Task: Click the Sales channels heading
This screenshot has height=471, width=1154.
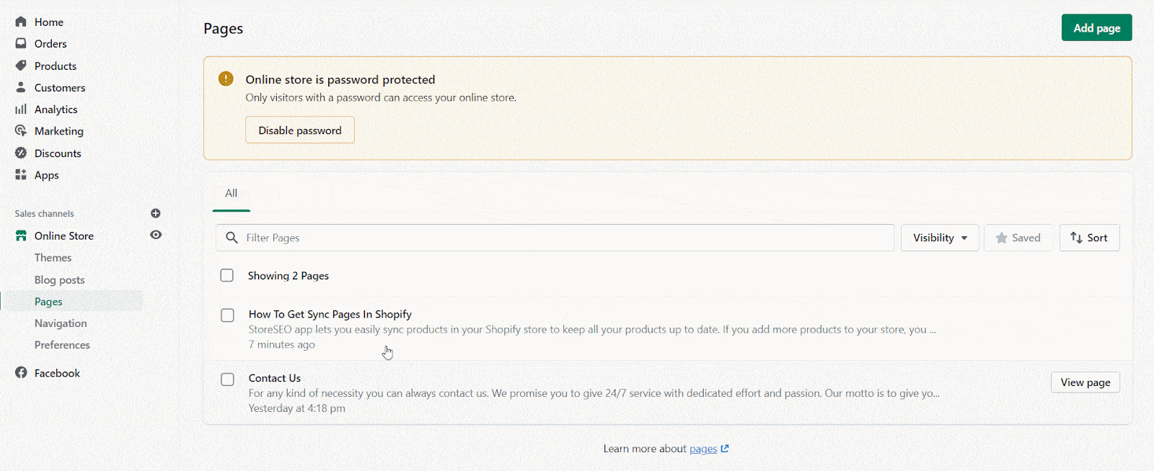Action: point(44,214)
